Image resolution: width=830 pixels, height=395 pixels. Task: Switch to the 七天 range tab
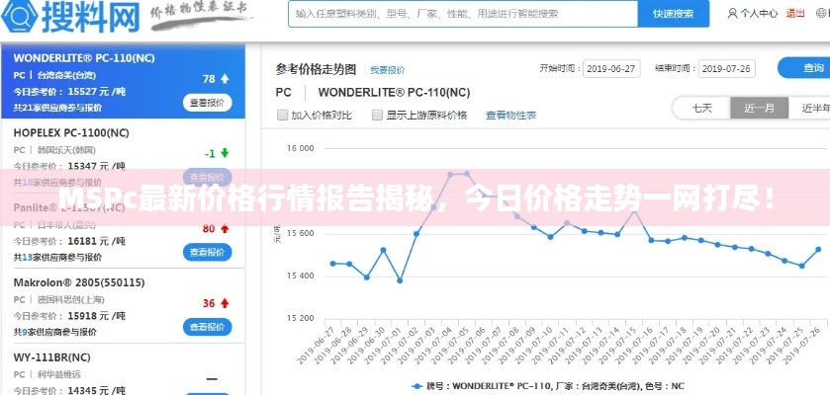[x=701, y=108]
